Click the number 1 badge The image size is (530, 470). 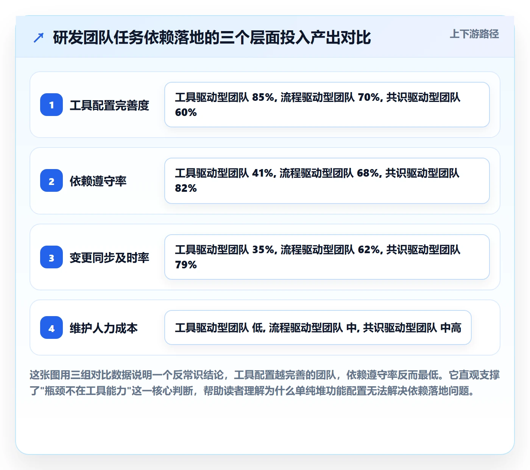[51, 105]
